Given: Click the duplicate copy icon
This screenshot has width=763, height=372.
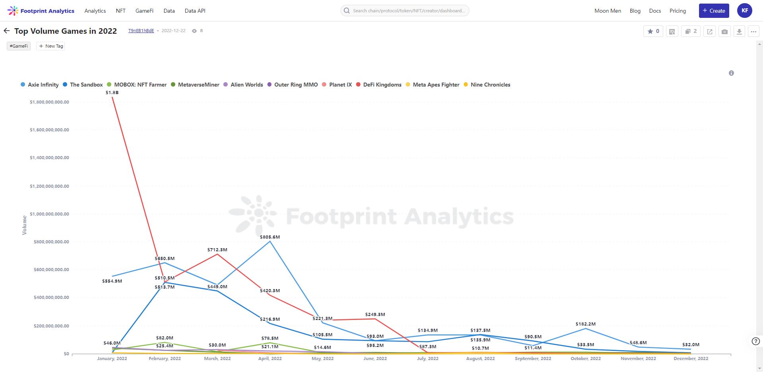Looking at the screenshot, I should pos(691,31).
